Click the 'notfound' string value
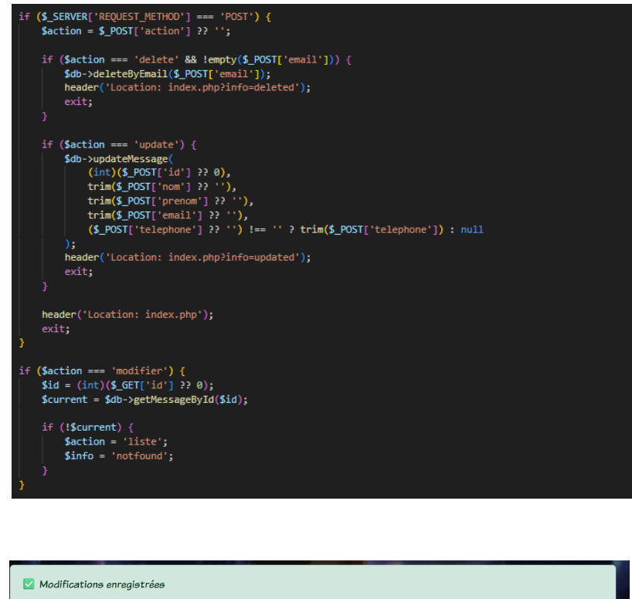The height and width of the screenshot is (599, 632). pos(140,456)
